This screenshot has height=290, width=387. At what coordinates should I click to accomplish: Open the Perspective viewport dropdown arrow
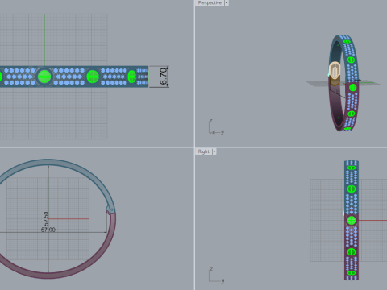[227, 3]
